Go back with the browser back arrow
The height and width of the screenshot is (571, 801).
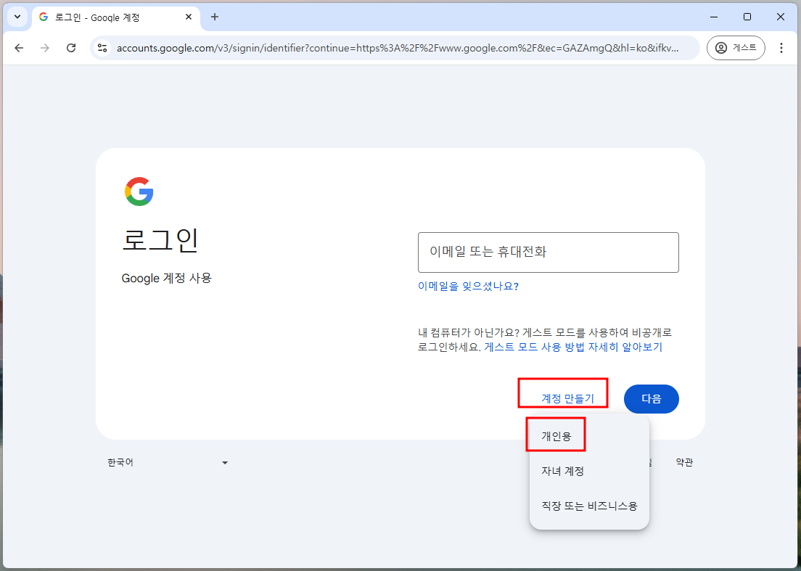click(19, 48)
